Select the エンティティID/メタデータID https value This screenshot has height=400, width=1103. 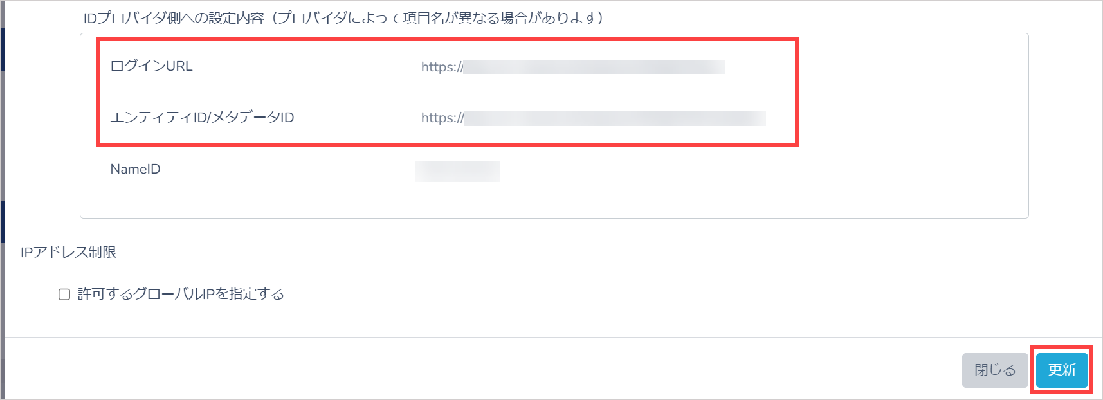click(593, 118)
